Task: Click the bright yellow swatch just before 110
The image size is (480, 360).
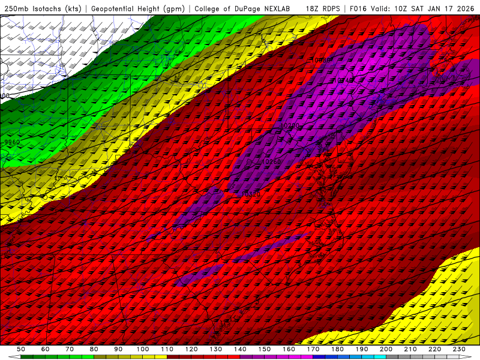Action: coord(161,357)
